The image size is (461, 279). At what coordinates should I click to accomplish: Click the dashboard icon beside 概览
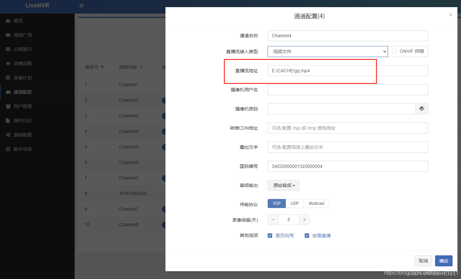[x=8, y=21]
